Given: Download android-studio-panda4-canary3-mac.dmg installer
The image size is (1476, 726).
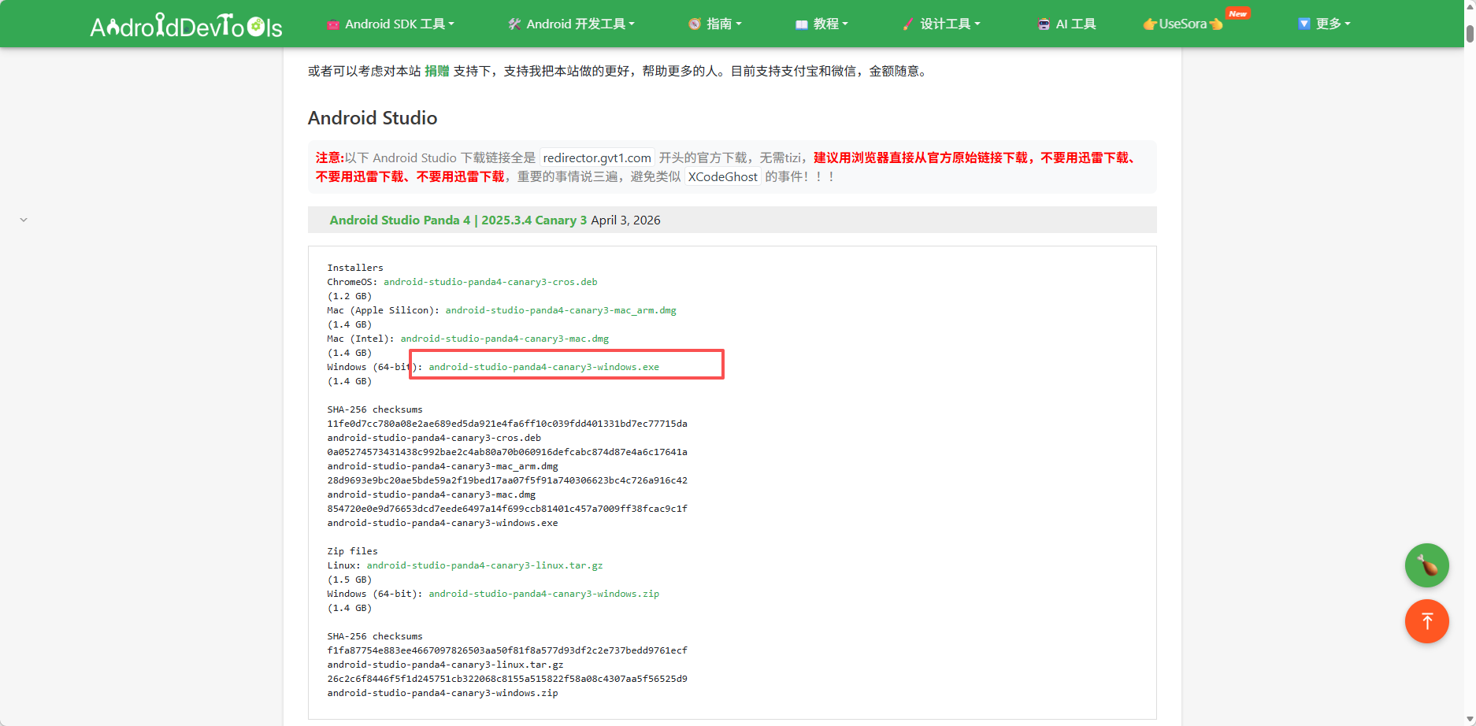Looking at the screenshot, I should [x=505, y=339].
